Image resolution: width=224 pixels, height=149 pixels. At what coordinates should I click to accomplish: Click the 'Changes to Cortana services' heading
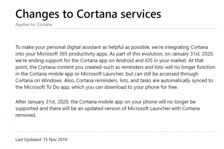[88, 13]
